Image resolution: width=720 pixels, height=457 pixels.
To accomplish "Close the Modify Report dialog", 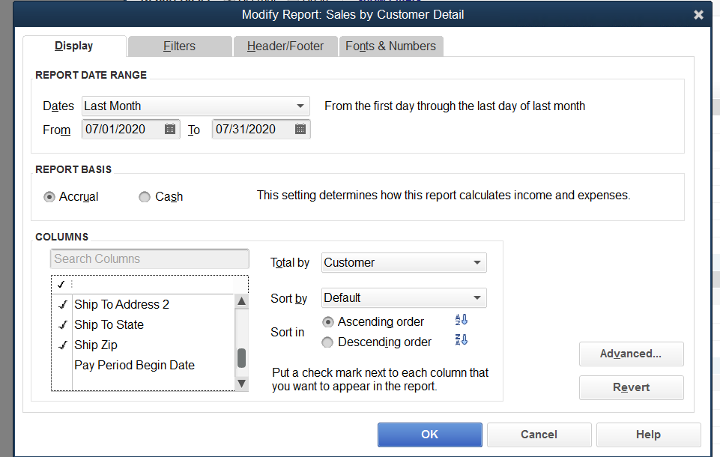I will tap(698, 15).
